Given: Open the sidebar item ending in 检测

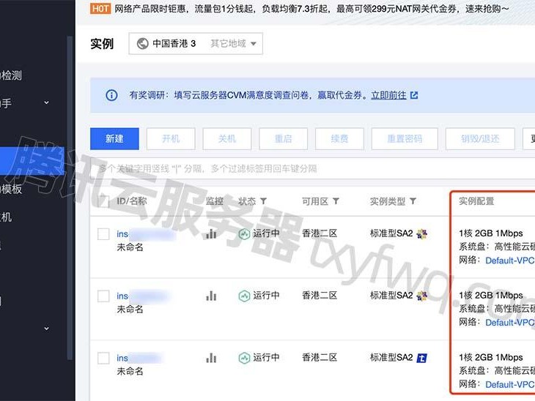Looking at the screenshot, I should point(11,75).
